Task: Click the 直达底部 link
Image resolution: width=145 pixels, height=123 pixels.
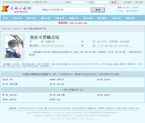Action: [125, 42]
